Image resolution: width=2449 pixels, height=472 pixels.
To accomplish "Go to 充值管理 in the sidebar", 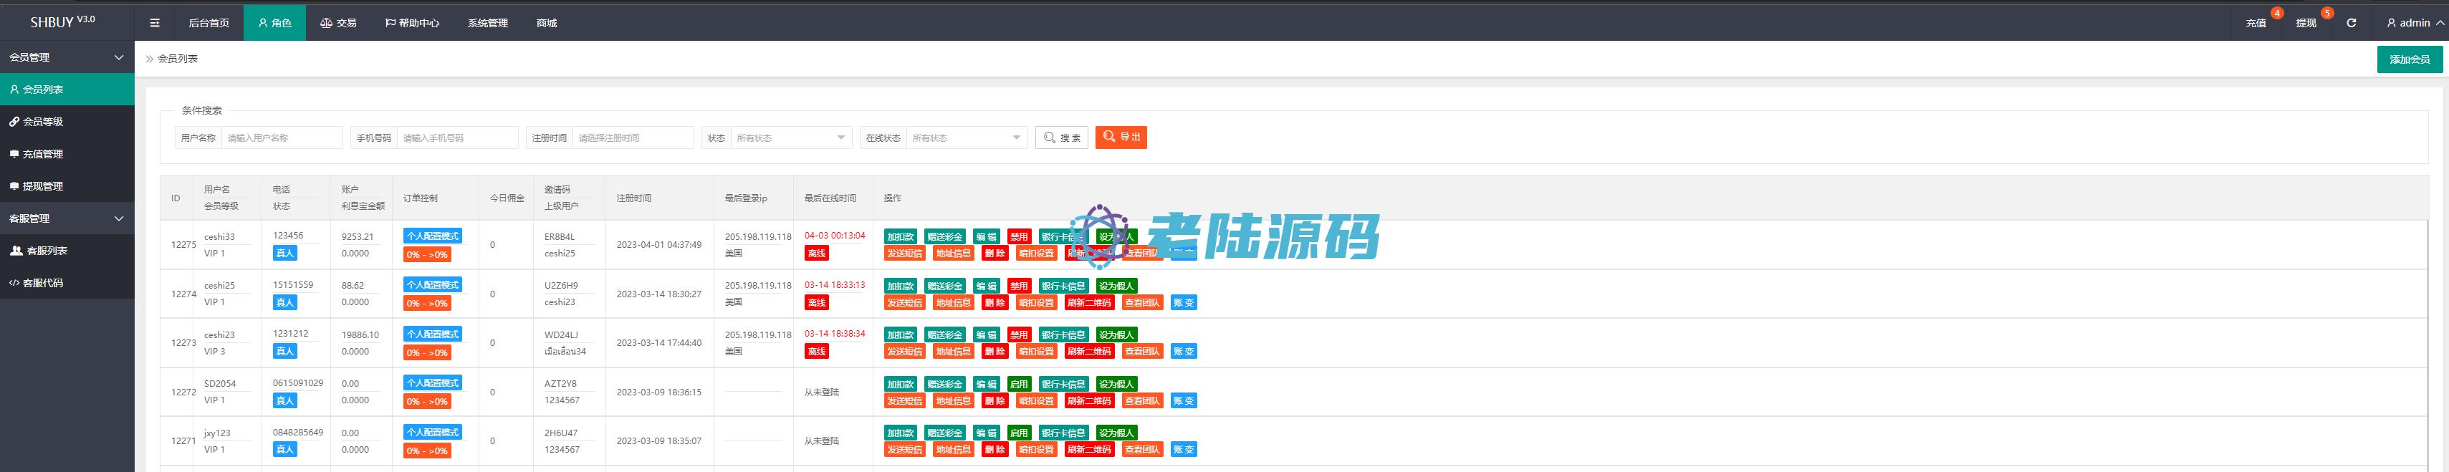I will [43, 154].
